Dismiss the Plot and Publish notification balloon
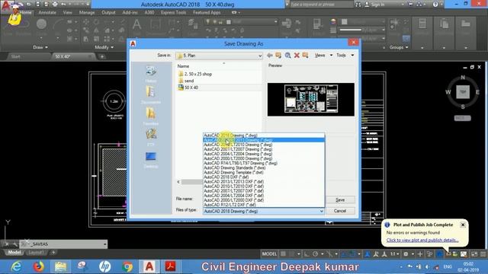The image size is (488, 274). tap(463, 225)
